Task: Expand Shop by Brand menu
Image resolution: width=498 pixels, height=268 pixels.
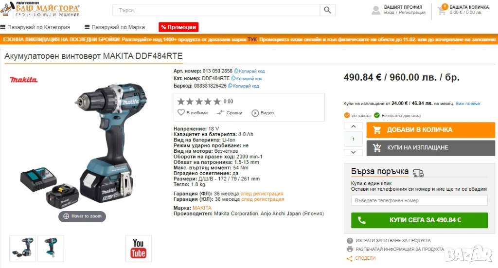Action: 115,27
